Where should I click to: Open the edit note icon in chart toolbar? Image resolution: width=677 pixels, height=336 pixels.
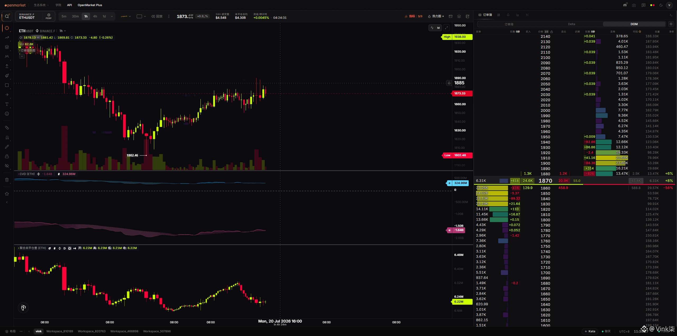pyautogui.click(x=468, y=16)
